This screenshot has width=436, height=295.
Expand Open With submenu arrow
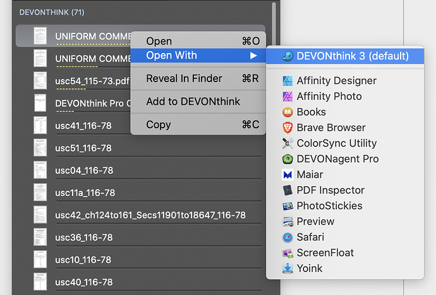coord(253,56)
